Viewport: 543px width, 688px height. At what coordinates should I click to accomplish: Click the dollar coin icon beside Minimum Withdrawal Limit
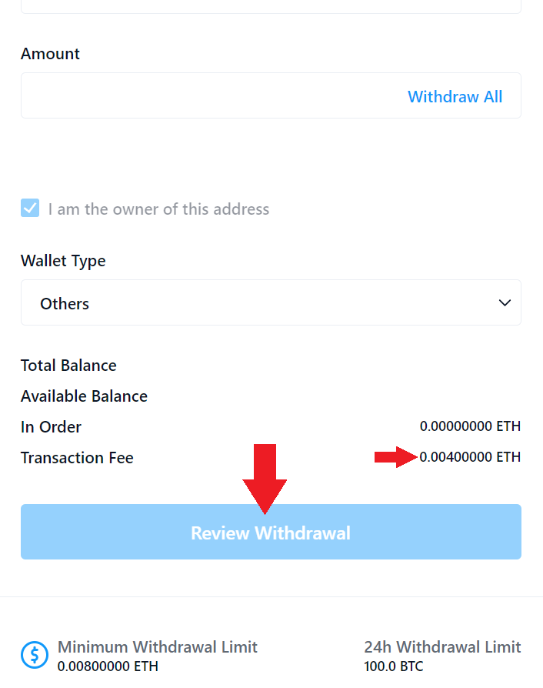click(x=35, y=654)
